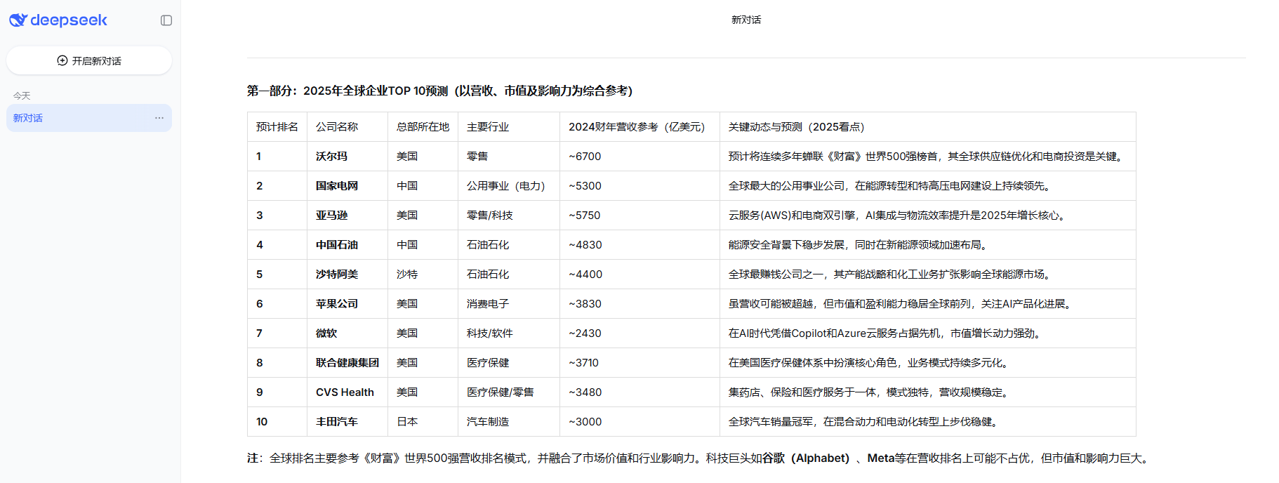The height and width of the screenshot is (483, 1279).
Task: Click the 集药店、保险和医疗服务于一体 forecast text
Action: point(870,392)
